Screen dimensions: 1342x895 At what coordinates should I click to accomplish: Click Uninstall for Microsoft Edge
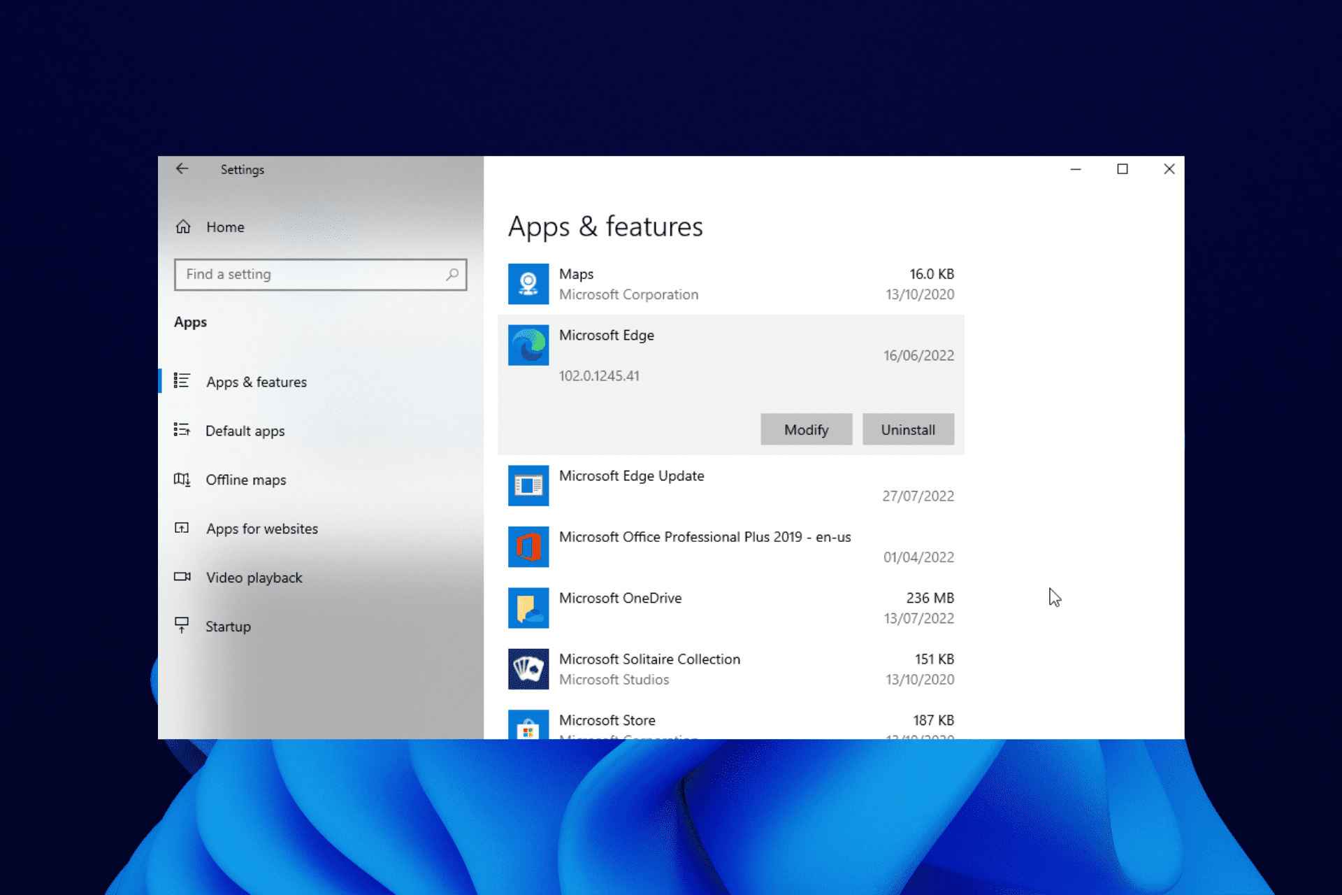(908, 429)
